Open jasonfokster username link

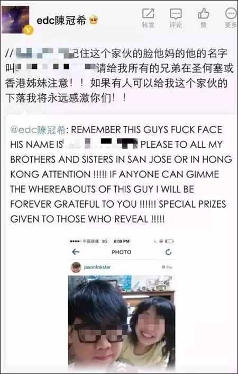click(x=97, y=267)
